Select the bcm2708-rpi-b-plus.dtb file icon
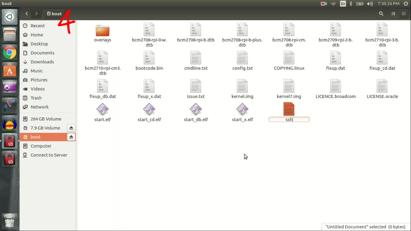 (242, 30)
